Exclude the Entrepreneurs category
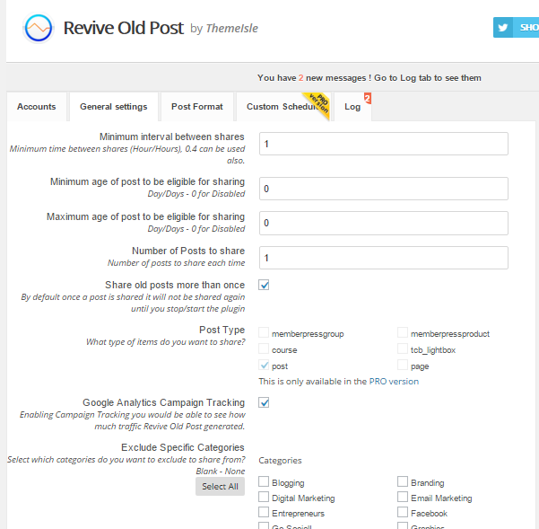Image resolution: width=539 pixels, height=529 pixels. tap(264, 512)
